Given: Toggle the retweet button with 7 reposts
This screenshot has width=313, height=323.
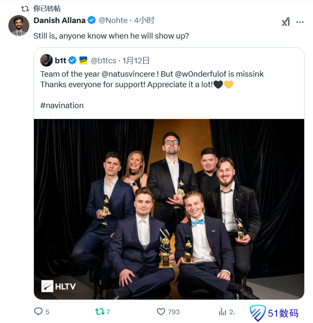Looking at the screenshot, I should [x=100, y=312].
